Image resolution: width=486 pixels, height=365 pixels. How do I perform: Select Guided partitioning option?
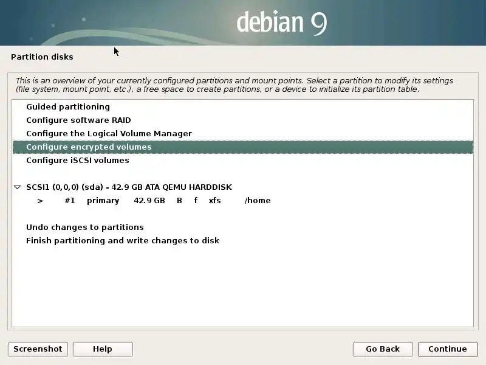point(242,107)
